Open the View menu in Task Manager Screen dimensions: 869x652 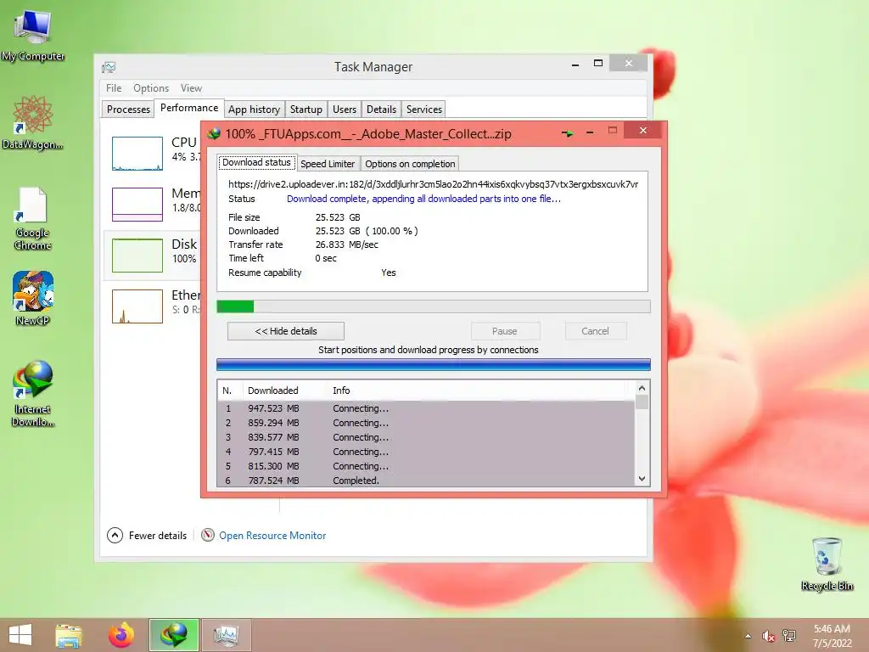[191, 88]
